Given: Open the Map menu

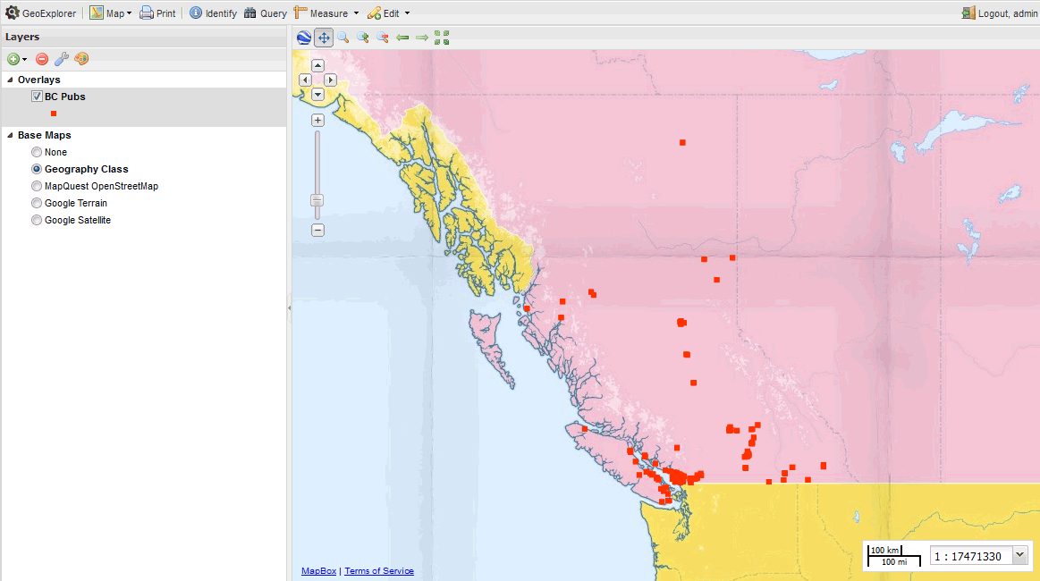Looking at the screenshot, I should 111,13.
